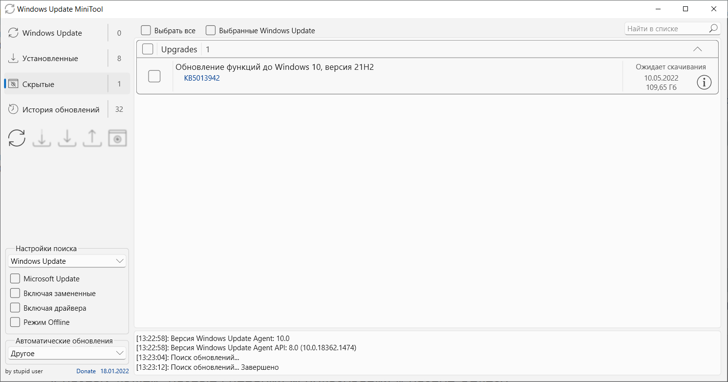Switch to the 'Установленные' section
The image size is (728, 382).
point(67,59)
